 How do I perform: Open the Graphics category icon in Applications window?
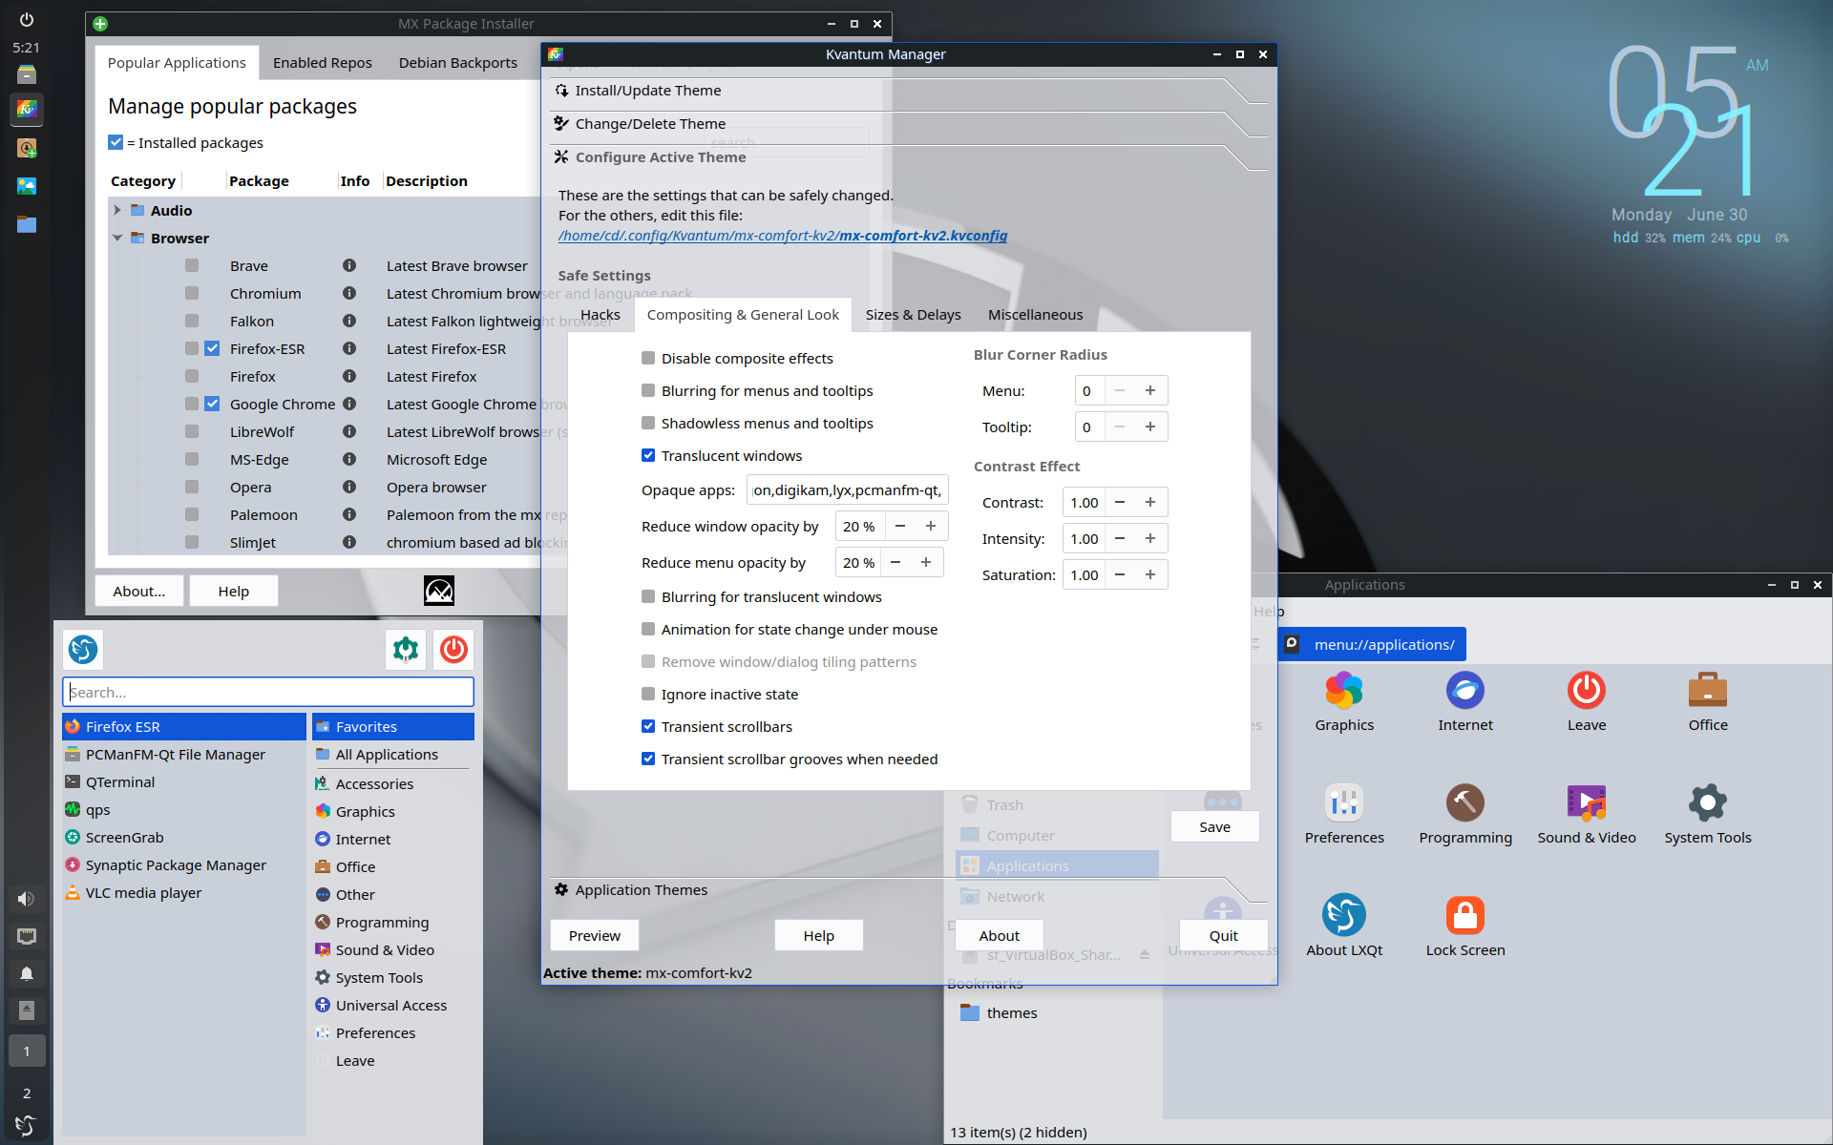(x=1344, y=690)
